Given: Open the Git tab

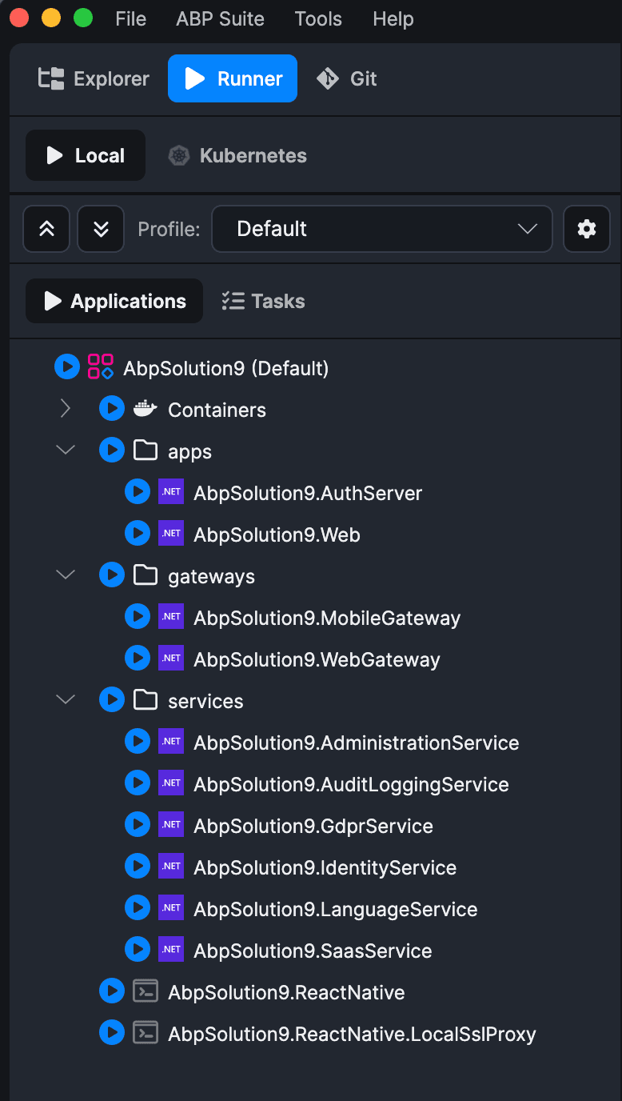Looking at the screenshot, I should point(347,78).
